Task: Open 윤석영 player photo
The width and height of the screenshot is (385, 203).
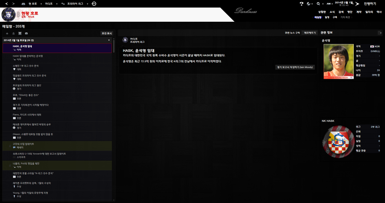Action: tap(339, 62)
